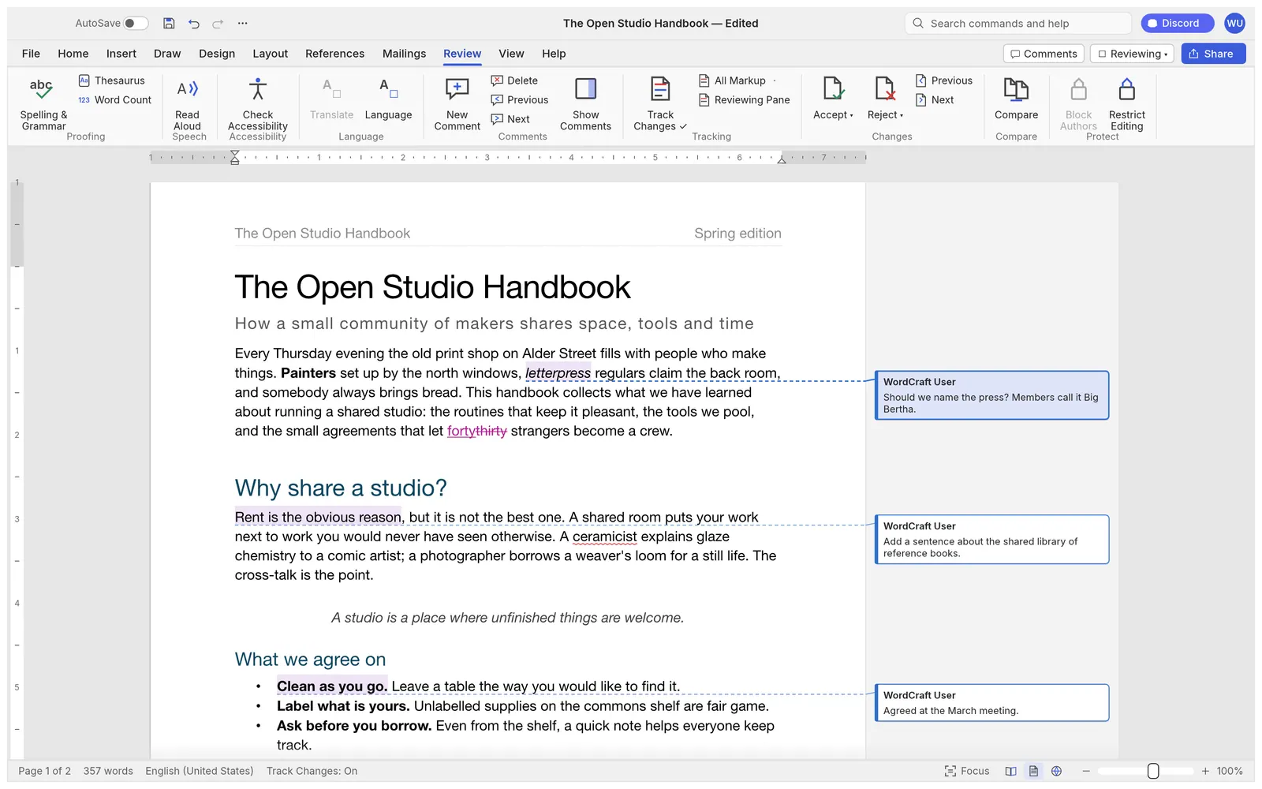Open the All Markup dropdown

[737, 80]
